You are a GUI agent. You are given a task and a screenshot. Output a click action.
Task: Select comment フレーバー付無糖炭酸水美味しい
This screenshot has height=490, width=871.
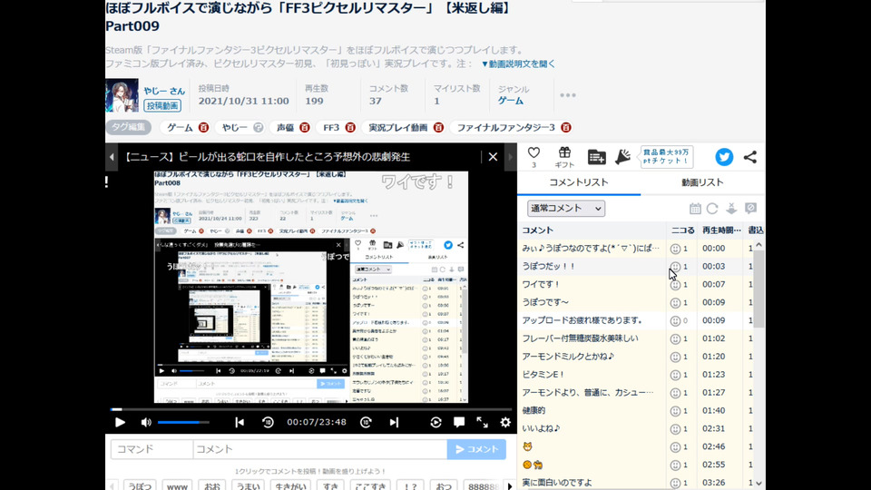[x=580, y=338]
